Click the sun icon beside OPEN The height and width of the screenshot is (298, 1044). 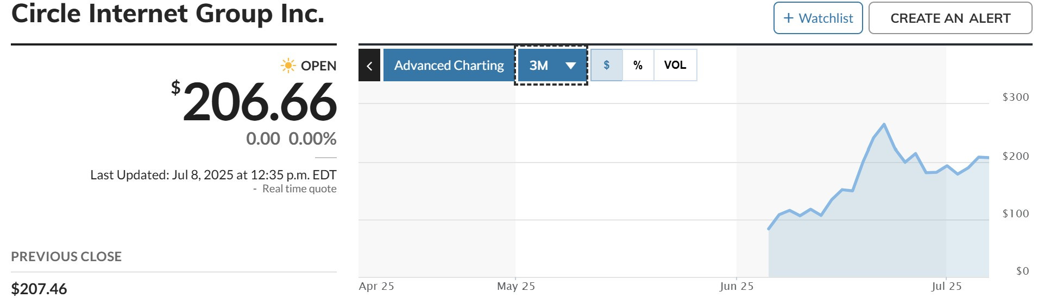coord(288,66)
